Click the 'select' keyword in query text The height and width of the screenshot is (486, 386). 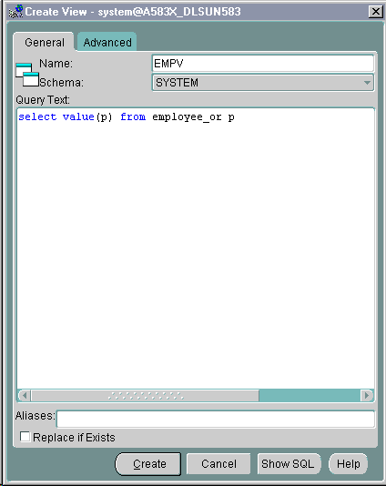(37, 116)
